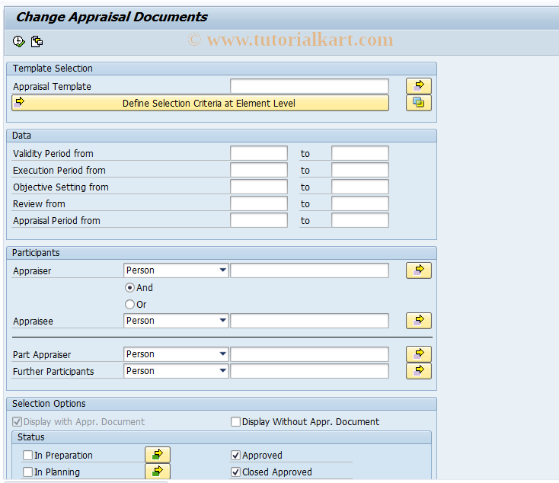Click the Objective Setting to field

click(x=360, y=187)
